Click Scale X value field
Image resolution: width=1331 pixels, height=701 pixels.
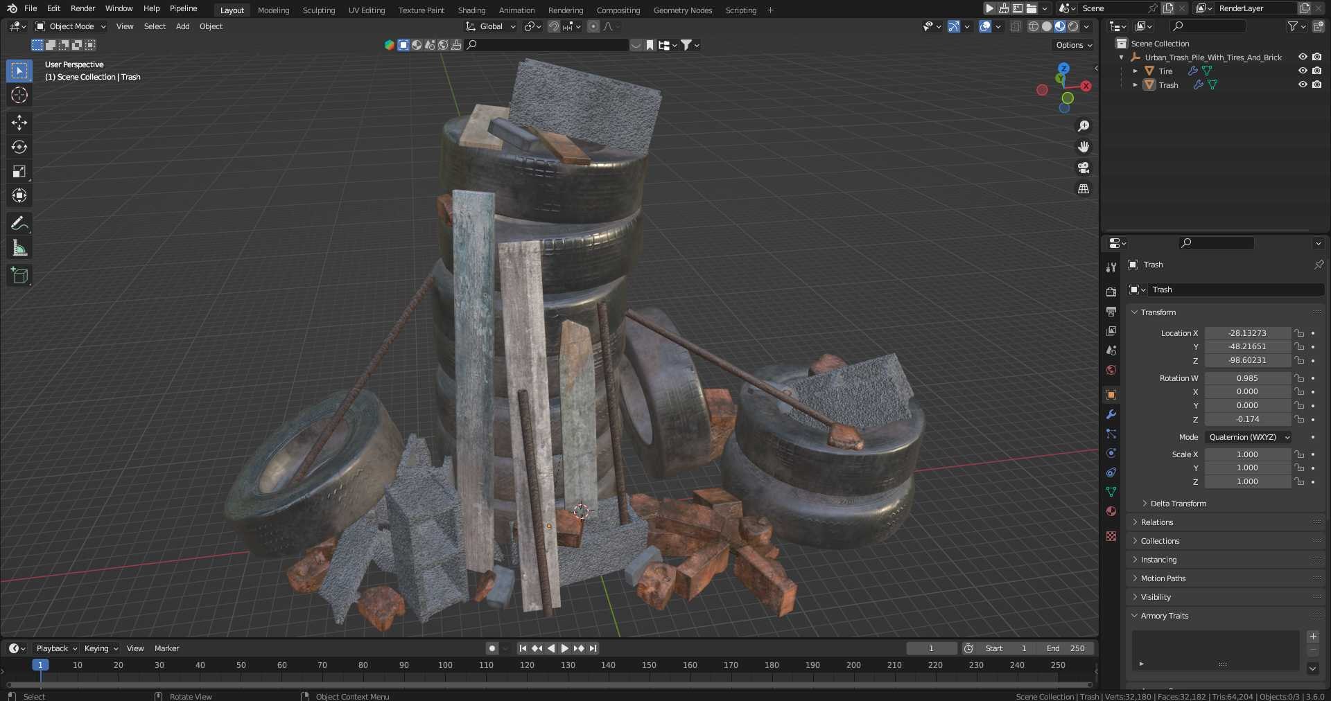1247,454
